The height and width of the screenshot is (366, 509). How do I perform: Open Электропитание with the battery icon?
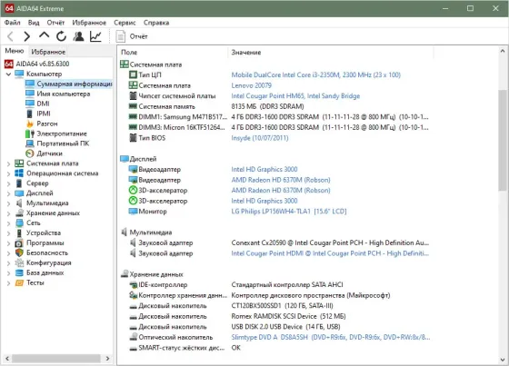[62, 134]
